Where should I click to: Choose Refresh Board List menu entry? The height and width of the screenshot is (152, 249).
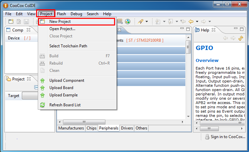pyautogui.click(x=77, y=105)
